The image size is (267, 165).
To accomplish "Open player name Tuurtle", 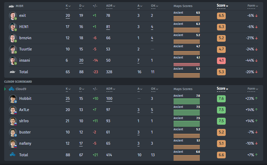I will click(x=26, y=49).
